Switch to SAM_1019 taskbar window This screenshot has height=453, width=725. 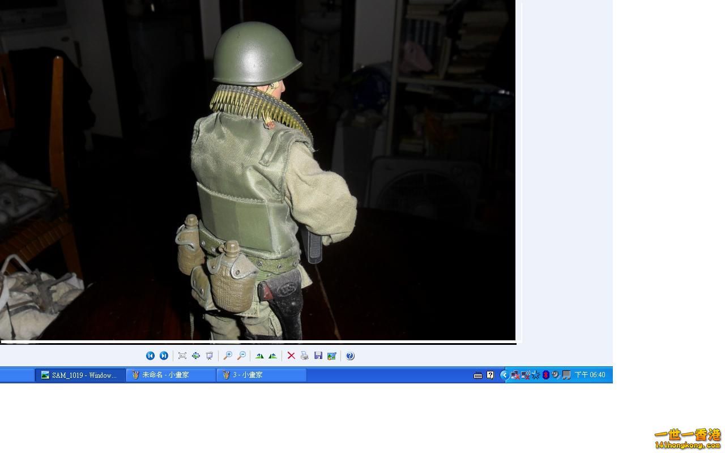[x=80, y=375]
